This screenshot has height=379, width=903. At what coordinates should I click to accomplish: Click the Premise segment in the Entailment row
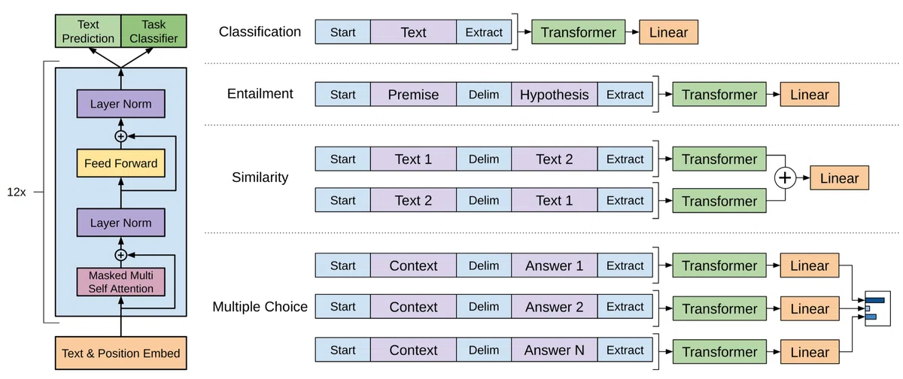413,95
